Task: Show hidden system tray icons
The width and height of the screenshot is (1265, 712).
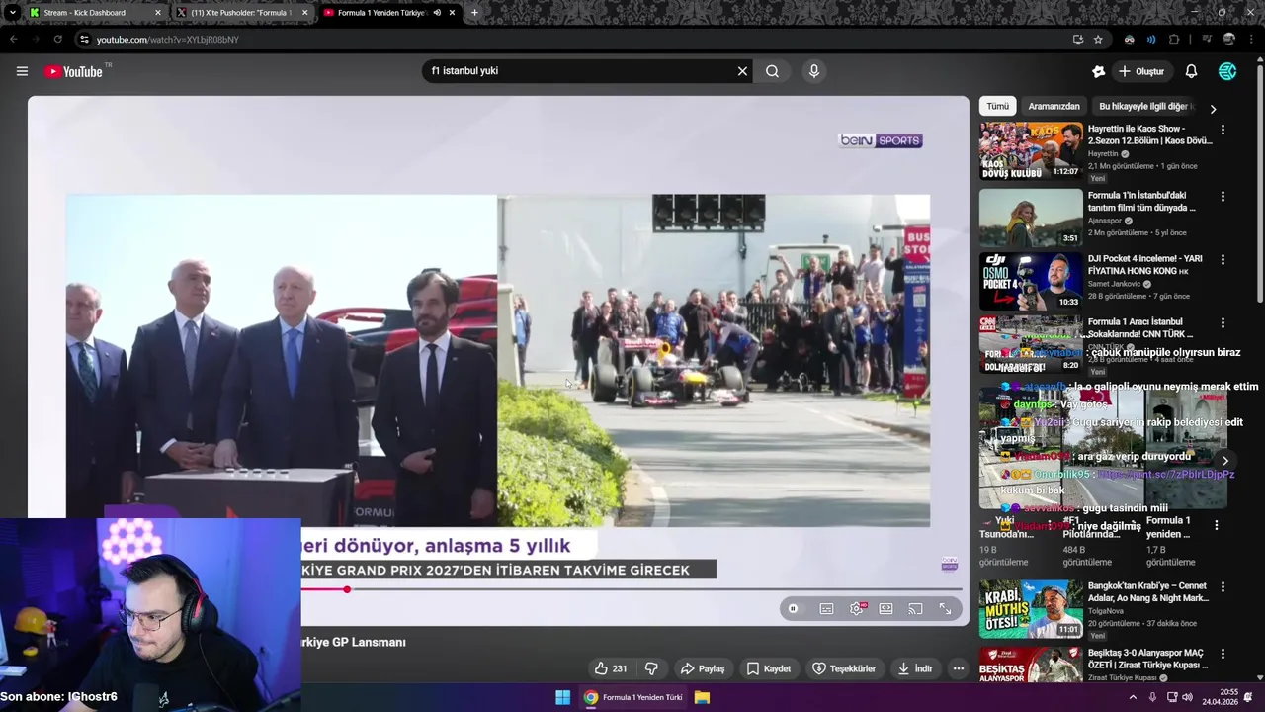Action: (1133, 697)
